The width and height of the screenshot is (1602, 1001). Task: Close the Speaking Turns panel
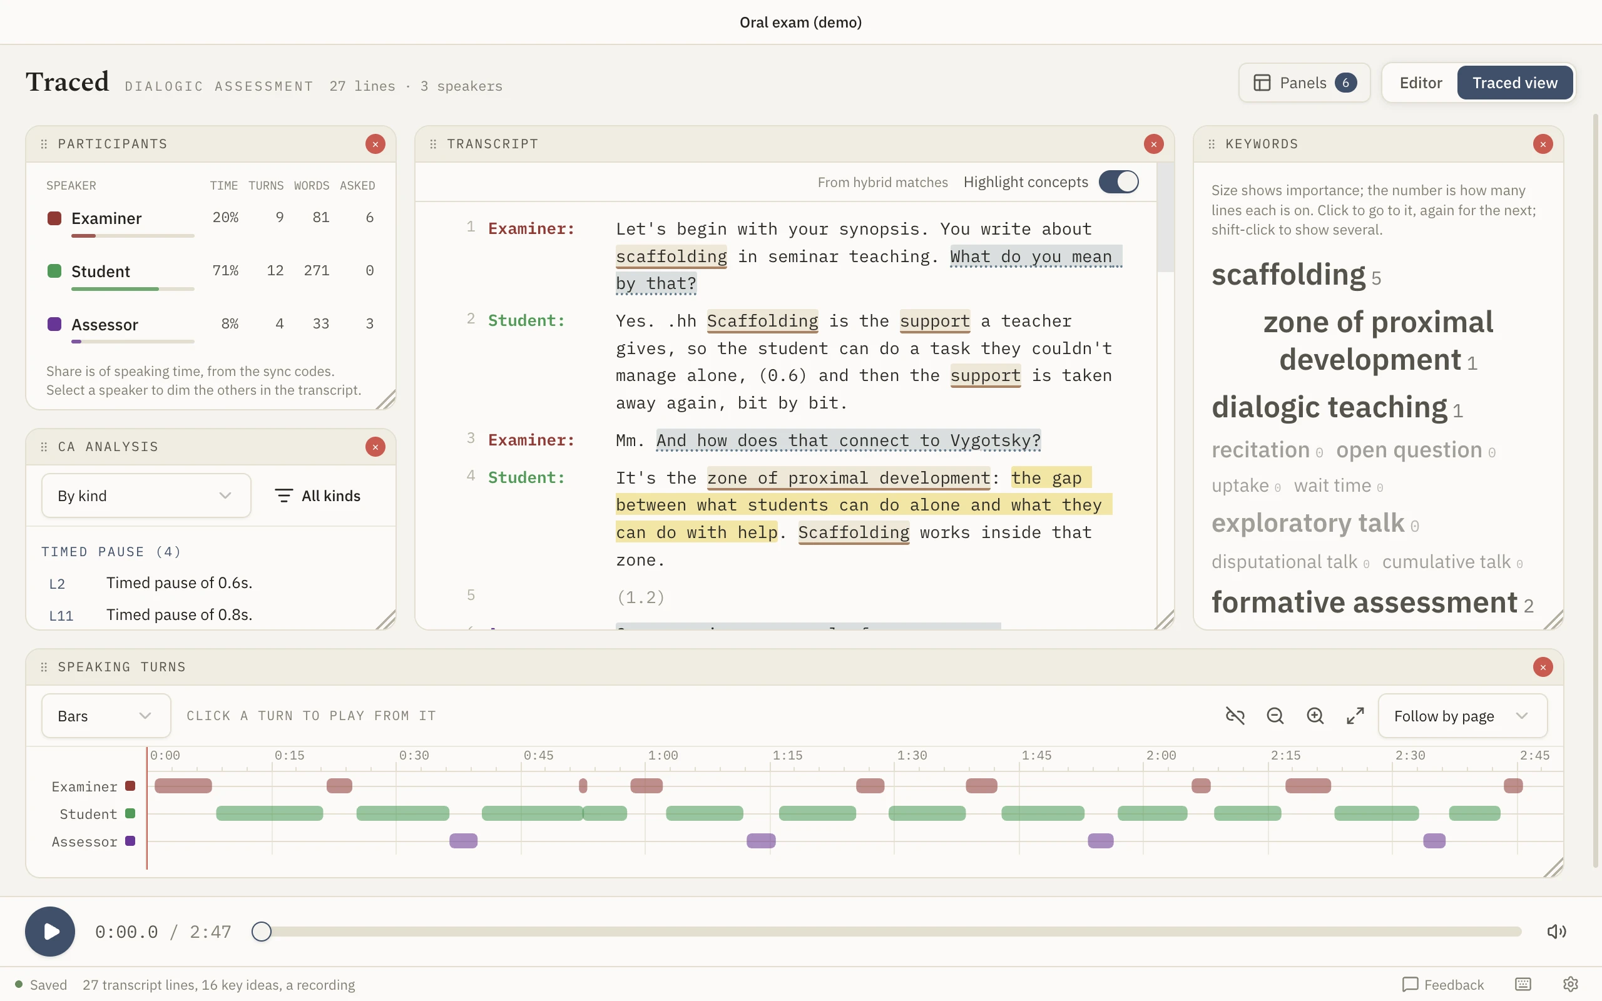point(1543,667)
